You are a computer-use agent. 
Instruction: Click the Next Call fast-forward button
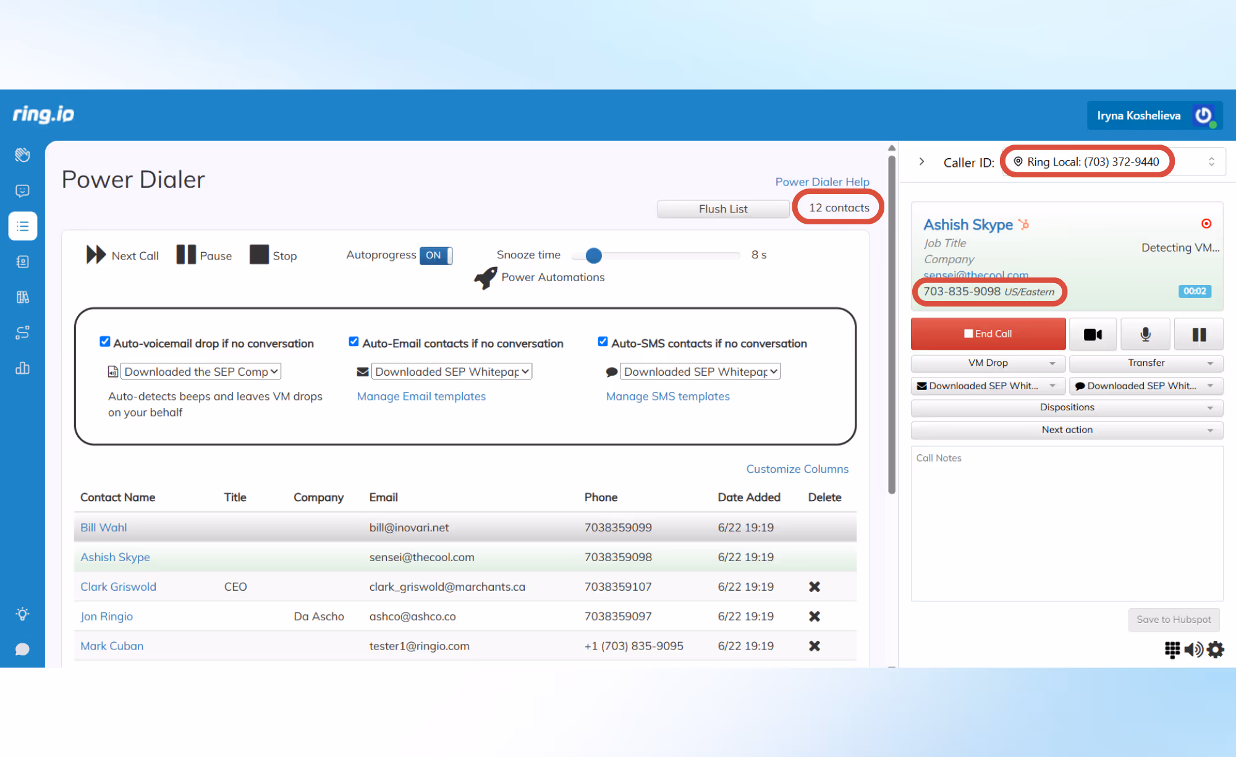pyautogui.click(x=122, y=255)
